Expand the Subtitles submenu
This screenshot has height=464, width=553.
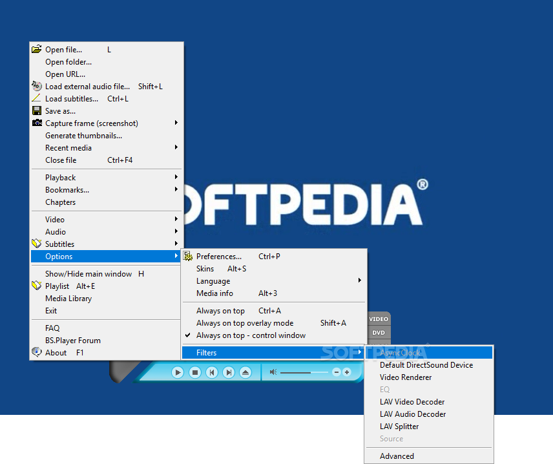coord(107,244)
